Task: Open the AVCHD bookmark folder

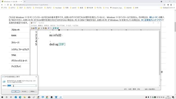Action: click(128, 8)
